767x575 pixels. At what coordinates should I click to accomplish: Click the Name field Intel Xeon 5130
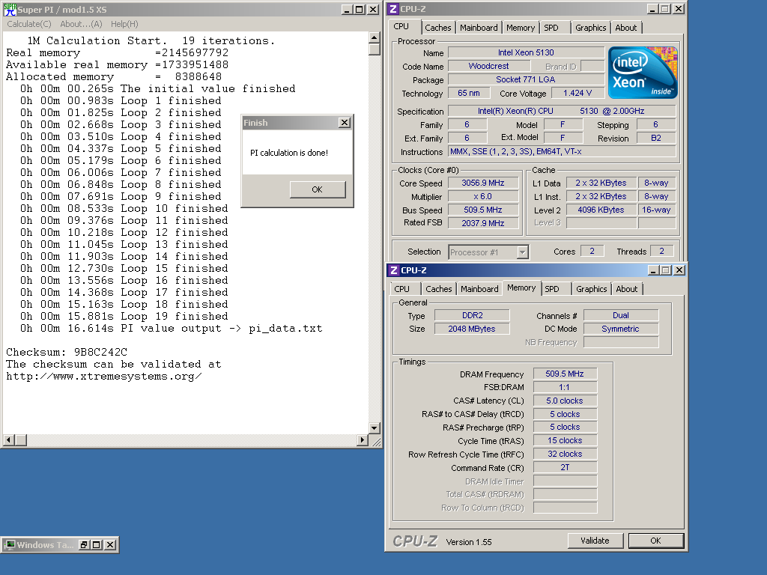pyautogui.click(x=526, y=52)
